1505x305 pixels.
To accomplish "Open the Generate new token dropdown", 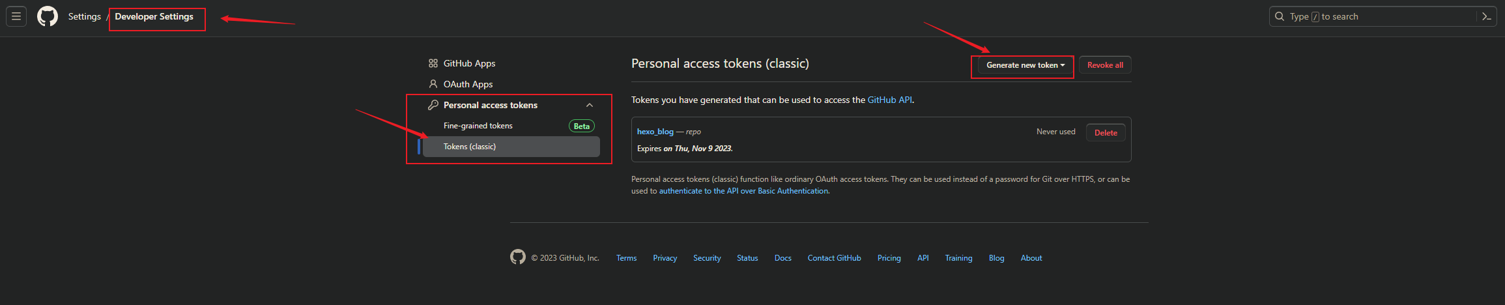I will pyautogui.click(x=1025, y=65).
